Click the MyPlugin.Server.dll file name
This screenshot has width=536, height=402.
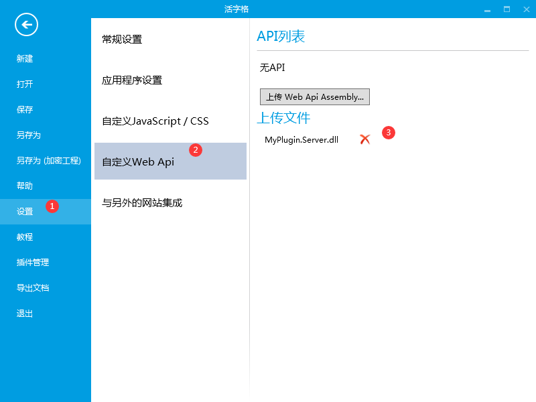click(x=301, y=140)
